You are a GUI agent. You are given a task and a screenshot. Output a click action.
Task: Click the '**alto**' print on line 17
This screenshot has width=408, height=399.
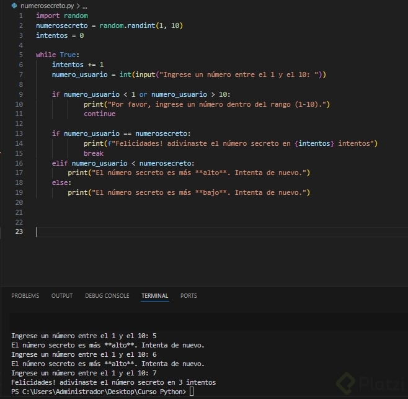tap(189, 173)
